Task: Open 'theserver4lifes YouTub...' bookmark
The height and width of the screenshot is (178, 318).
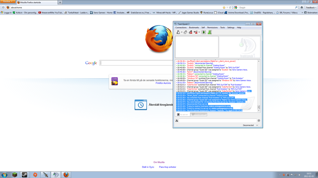Action: [x=51, y=13]
